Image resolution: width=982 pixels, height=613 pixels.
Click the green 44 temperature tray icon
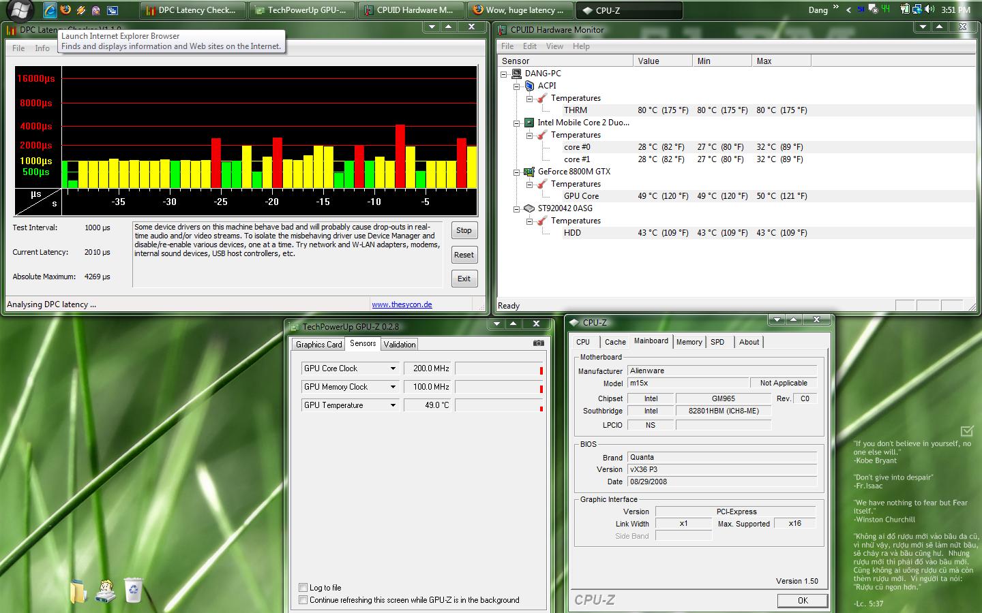pos(886,9)
